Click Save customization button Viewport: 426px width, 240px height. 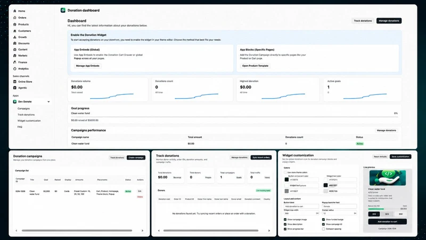[x=400, y=156]
